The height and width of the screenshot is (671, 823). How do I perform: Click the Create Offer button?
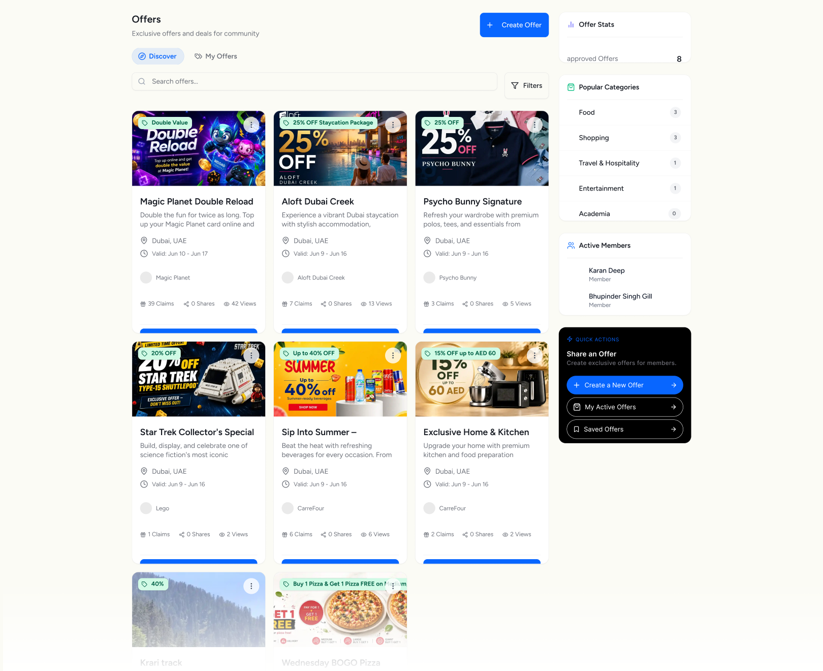click(x=514, y=25)
